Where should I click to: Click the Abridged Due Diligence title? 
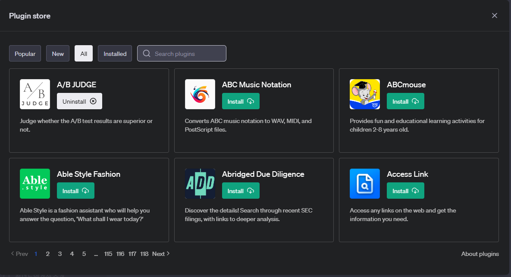click(x=263, y=174)
